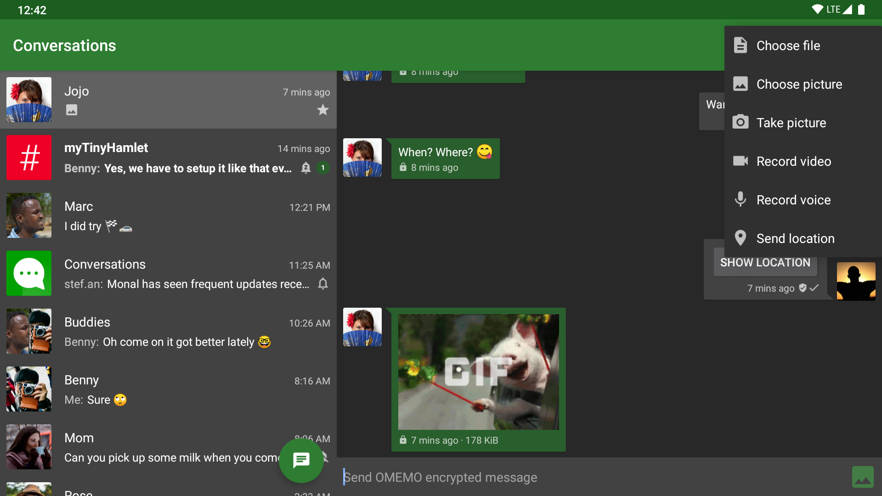Click the send picture icon by message field
This screenshot has height=496, width=882.
click(x=863, y=477)
